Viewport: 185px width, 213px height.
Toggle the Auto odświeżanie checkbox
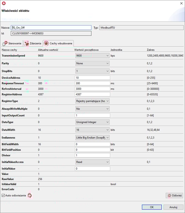pos(3,196)
